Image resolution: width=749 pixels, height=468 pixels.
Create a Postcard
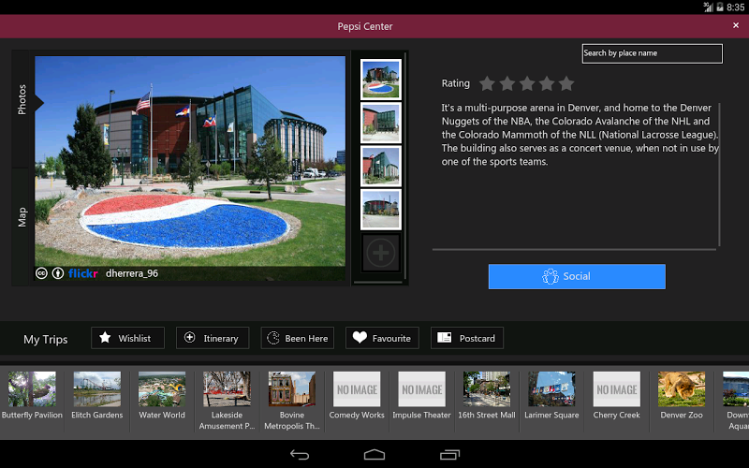point(466,338)
